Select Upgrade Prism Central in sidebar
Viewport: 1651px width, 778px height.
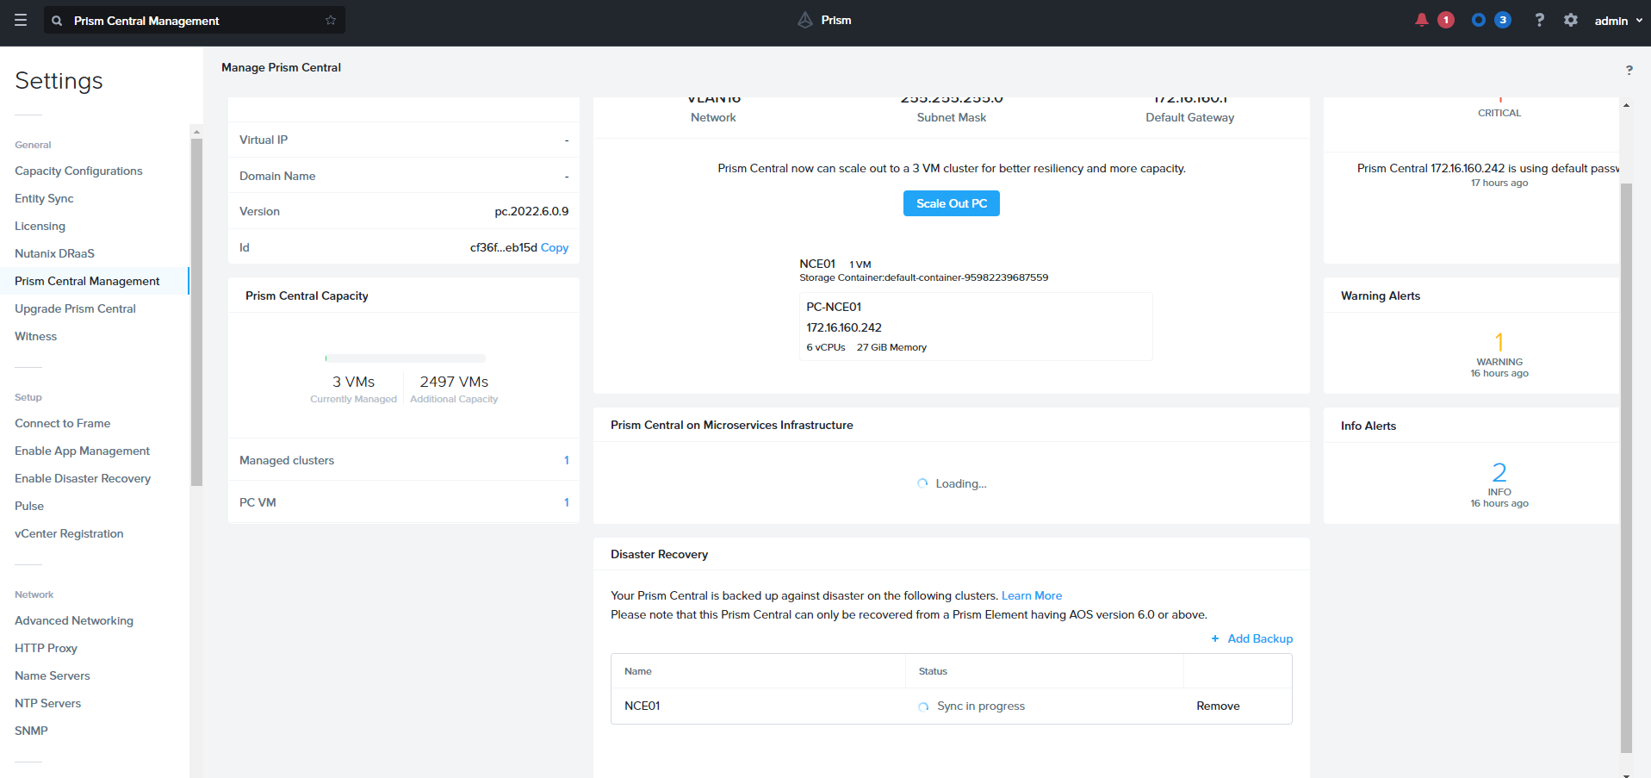(75, 308)
